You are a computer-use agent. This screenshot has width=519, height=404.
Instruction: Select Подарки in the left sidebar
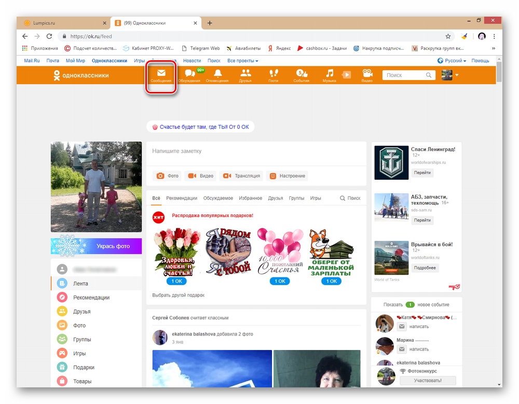click(84, 367)
